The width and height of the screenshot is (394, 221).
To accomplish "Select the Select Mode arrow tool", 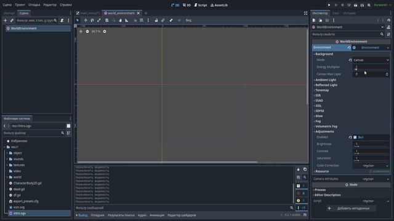I will point(78,20).
